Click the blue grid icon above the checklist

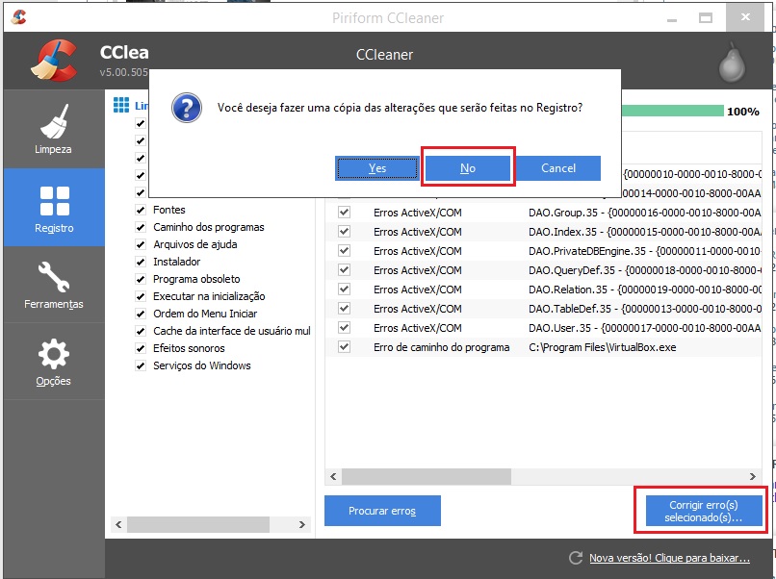click(x=121, y=105)
